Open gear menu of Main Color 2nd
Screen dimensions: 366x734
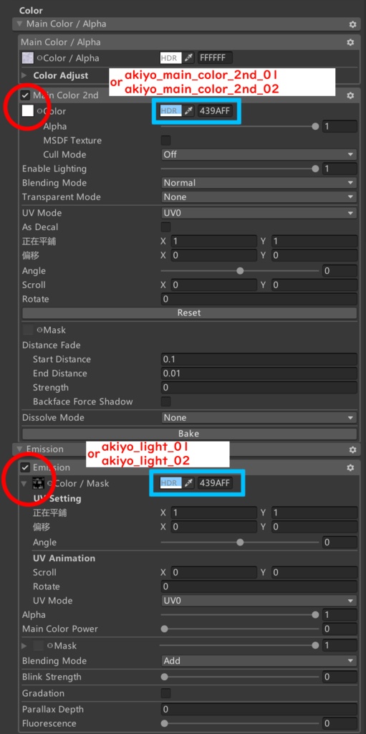pos(350,95)
